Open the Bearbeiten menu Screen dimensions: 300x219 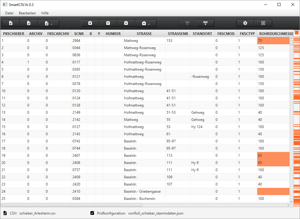(x=27, y=13)
